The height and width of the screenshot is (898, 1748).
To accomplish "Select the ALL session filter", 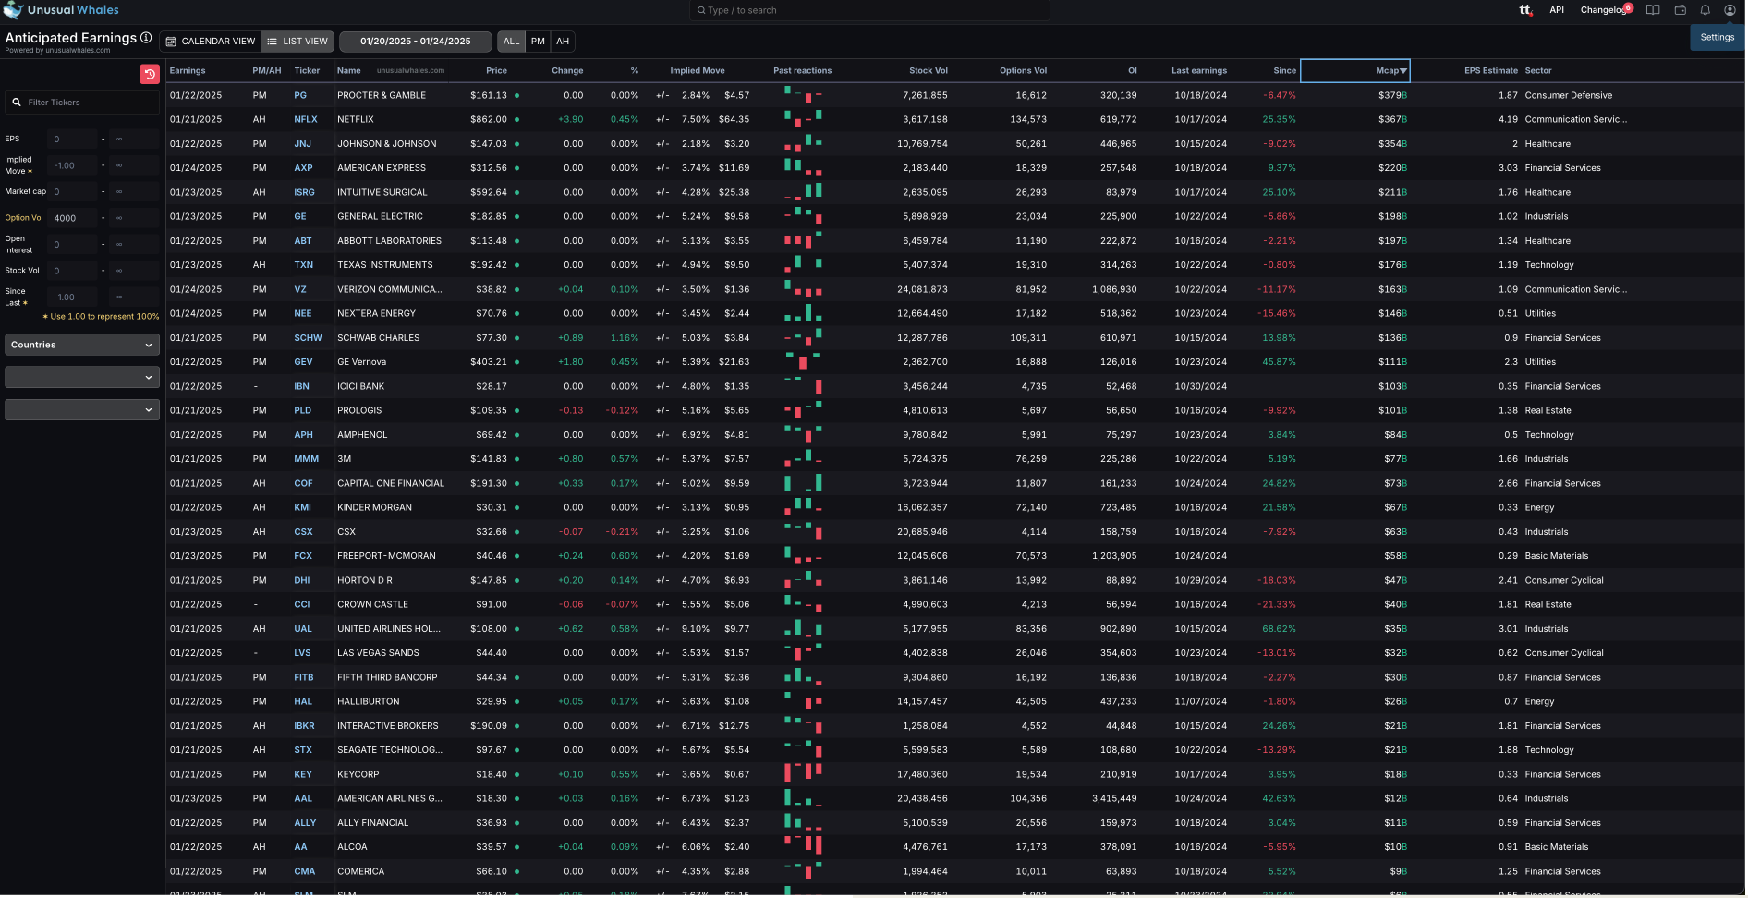I will pyautogui.click(x=511, y=42).
